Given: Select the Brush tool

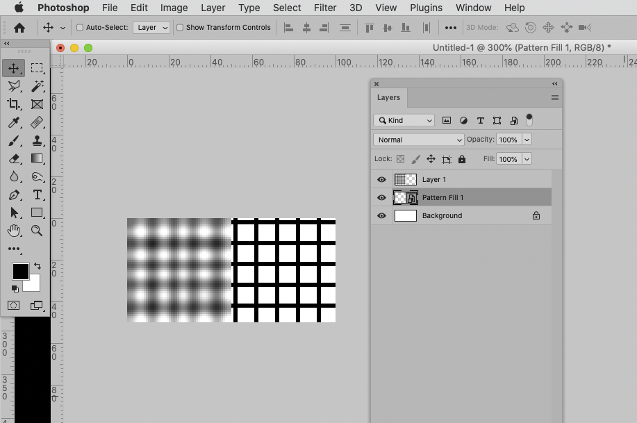Looking at the screenshot, I should click(x=14, y=140).
